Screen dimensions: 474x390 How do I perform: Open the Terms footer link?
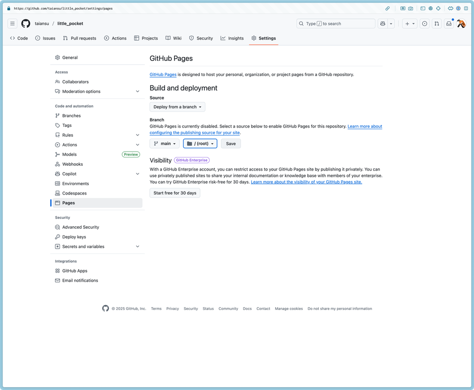coord(156,309)
